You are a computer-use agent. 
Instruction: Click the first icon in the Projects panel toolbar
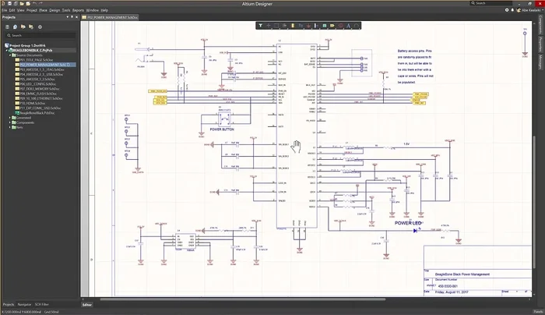(8, 27)
